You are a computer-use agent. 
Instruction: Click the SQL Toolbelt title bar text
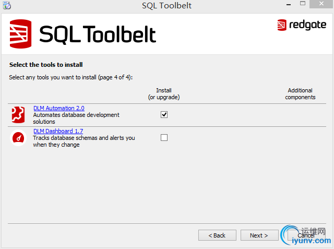pyautogui.click(x=167, y=6)
